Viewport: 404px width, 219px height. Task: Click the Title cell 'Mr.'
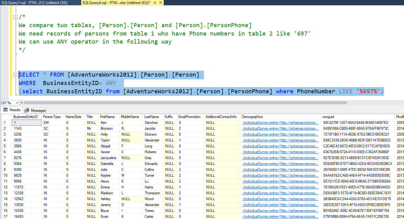coord(92,128)
